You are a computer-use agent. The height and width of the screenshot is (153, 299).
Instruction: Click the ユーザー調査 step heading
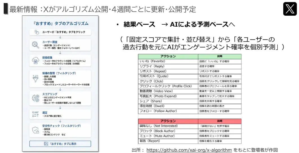coord(50,42)
